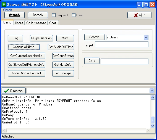This screenshot has width=157, height=140.
Task: Click the OnConnStatus: ONLINE log line
Action: point(22,97)
